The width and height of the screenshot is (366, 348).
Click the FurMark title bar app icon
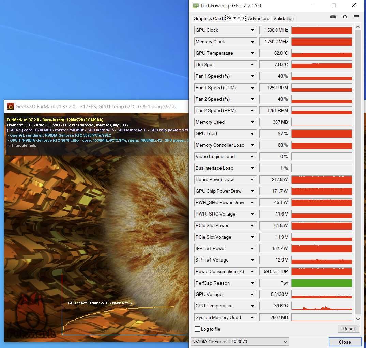coord(11,106)
